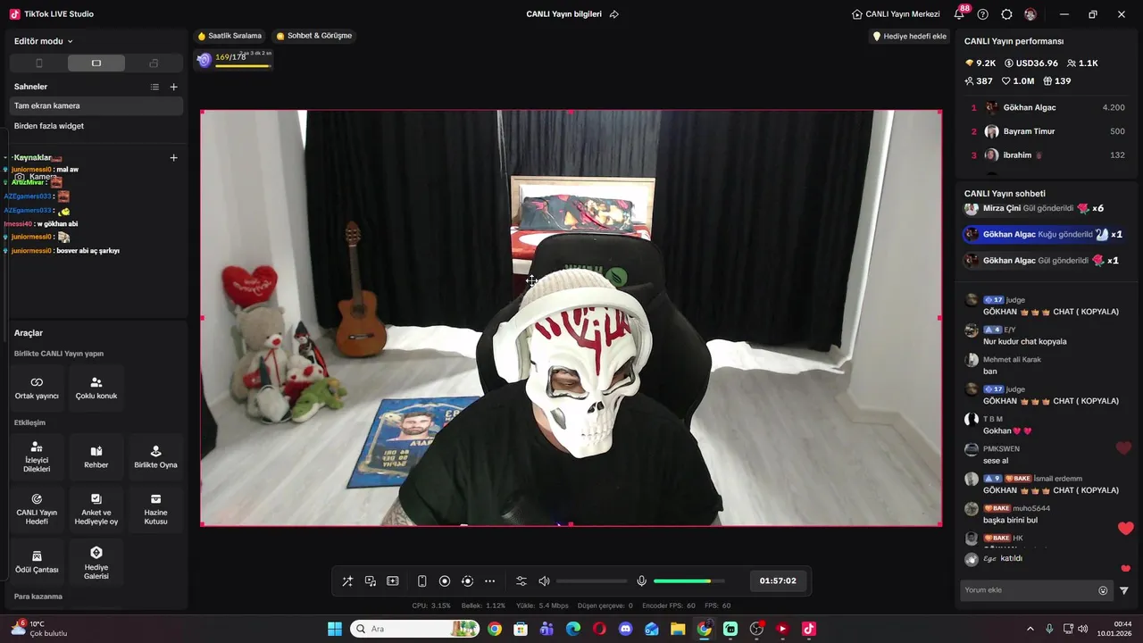The image size is (1143, 643).
Task: Open the settings gear in title bar
Action: pyautogui.click(x=1006, y=14)
